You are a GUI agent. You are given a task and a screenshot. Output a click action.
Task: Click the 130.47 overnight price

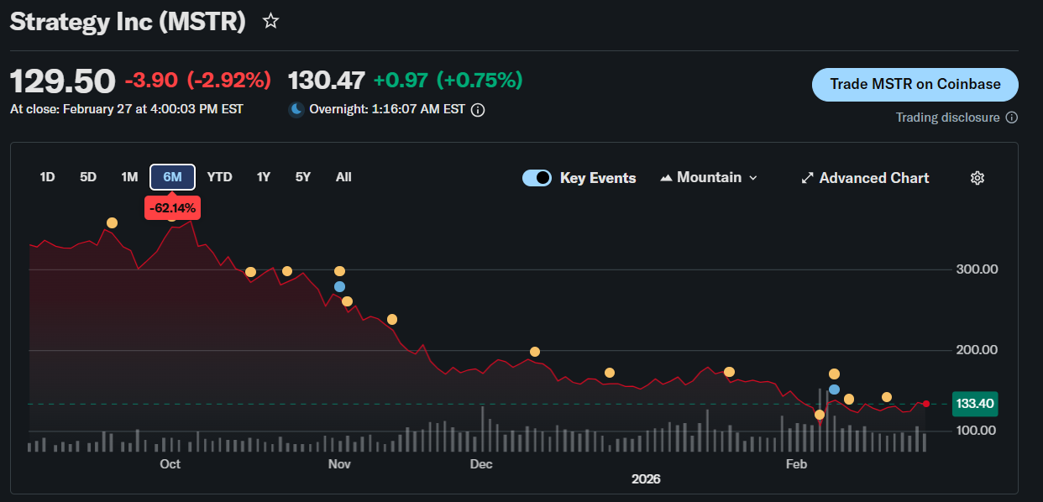(x=327, y=81)
